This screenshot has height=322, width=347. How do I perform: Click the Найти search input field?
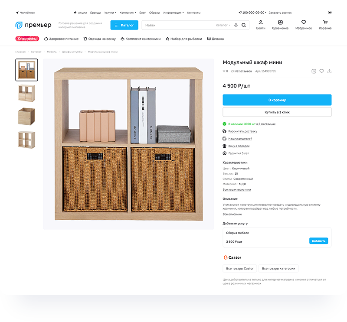179,25
